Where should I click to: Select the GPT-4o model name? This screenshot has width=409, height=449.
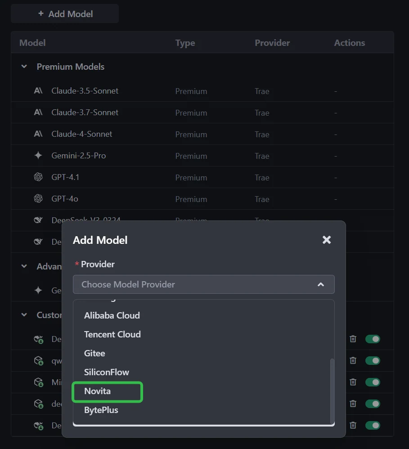65,198
